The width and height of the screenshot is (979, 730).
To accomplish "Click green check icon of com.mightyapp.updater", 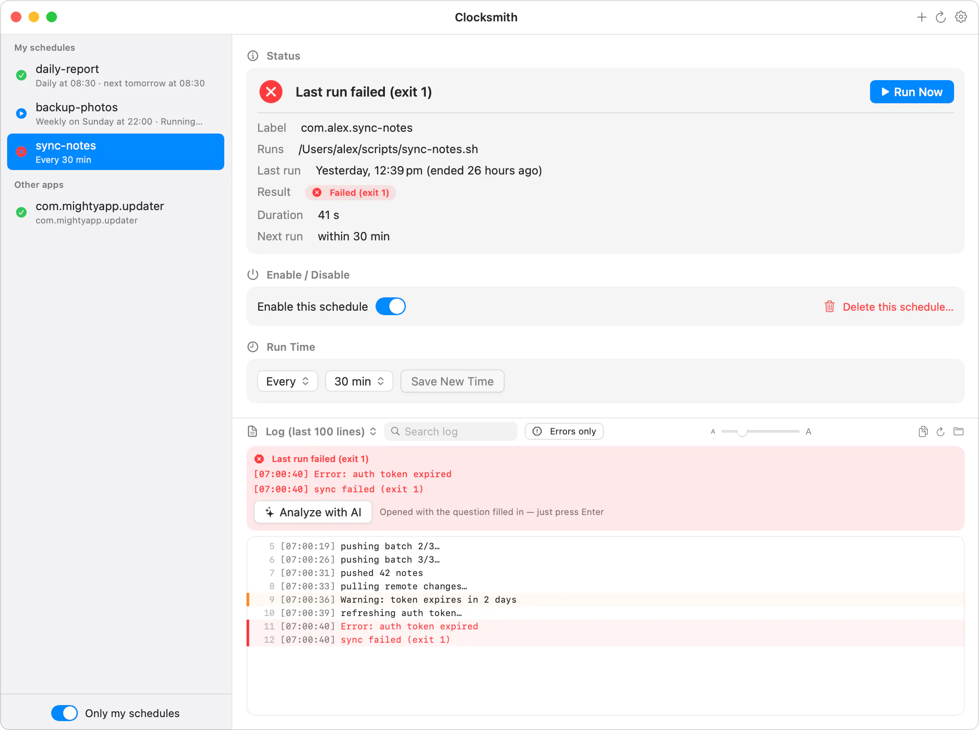I will (x=21, y=212).
